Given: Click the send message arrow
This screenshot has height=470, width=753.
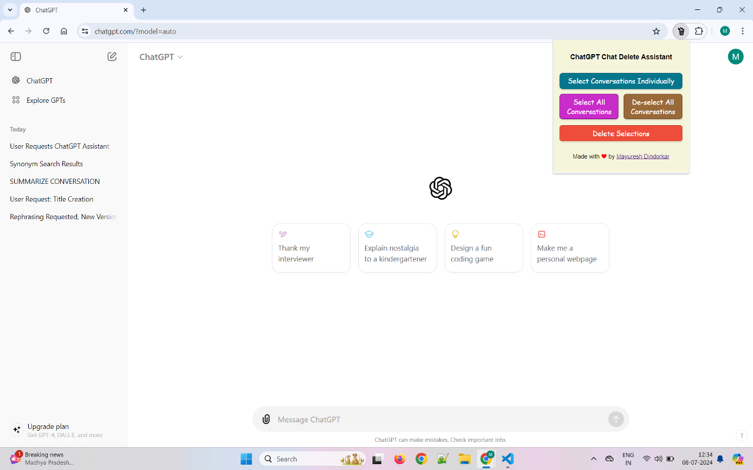Looking at the screenshot, I should tap(615, 419).
